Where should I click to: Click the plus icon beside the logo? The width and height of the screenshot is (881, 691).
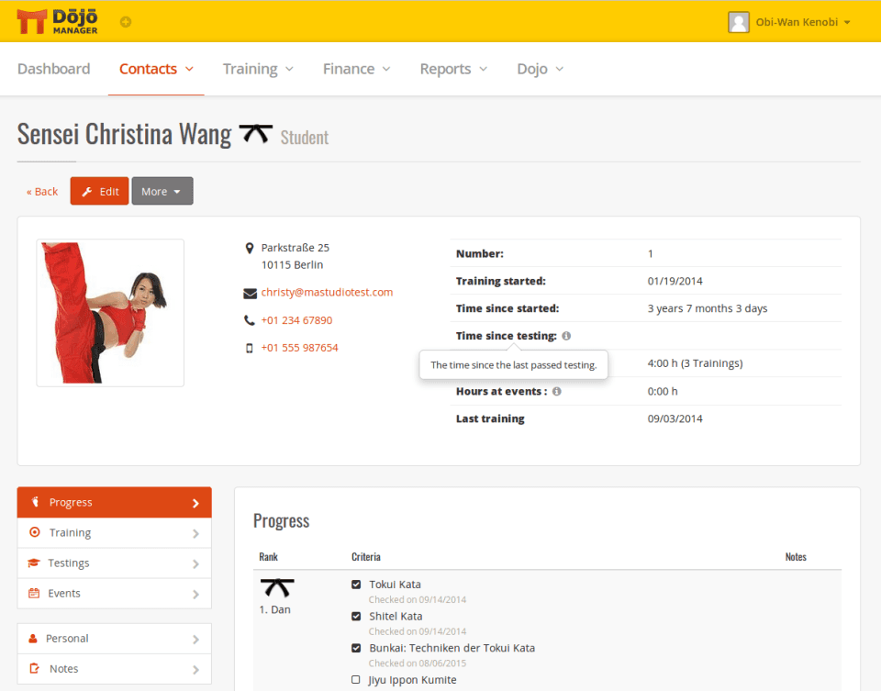tap(126, 22)
